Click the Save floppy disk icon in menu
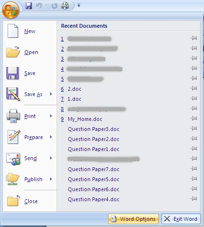This screenshot has width=204, height=227. click(12, 73)
